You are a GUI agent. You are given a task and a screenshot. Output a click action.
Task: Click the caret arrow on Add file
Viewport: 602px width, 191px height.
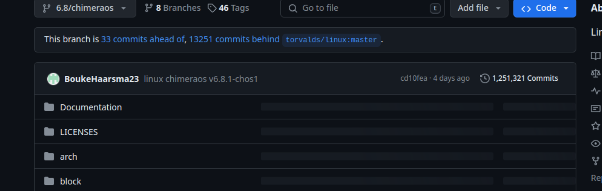click(x=498, y=8)
